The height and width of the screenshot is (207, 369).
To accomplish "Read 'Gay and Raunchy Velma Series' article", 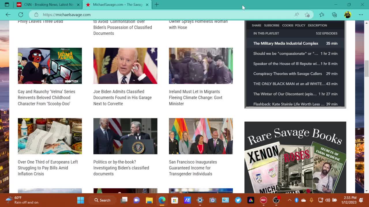I will [x=46, y=97].
